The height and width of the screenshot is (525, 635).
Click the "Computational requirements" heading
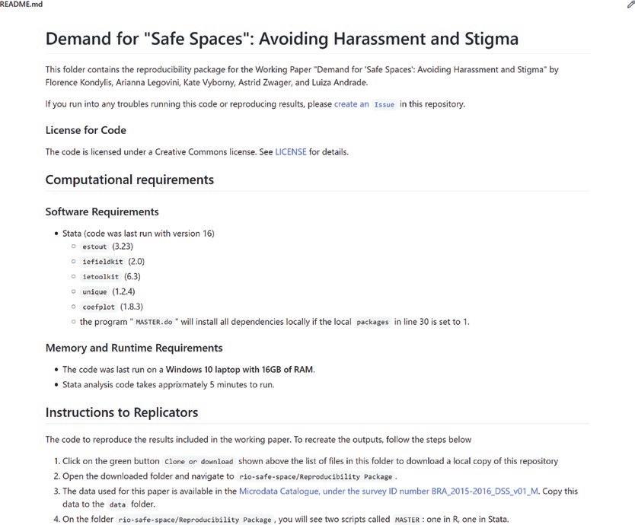tap(129, 180)
